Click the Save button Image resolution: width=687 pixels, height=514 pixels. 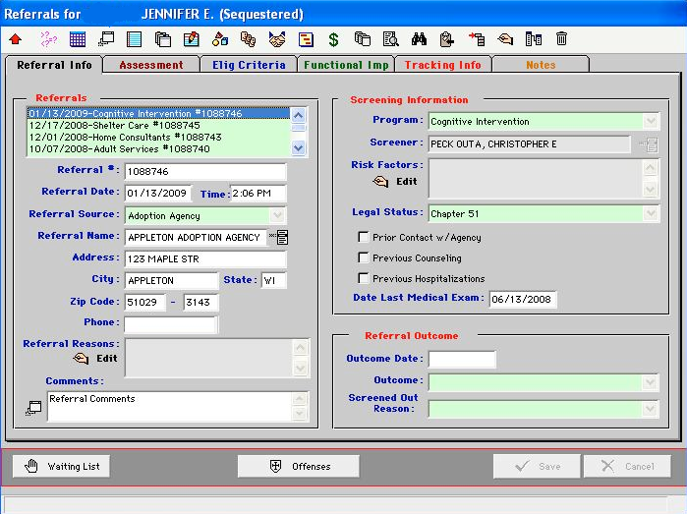pyautogui.click(x=538, y=466)
